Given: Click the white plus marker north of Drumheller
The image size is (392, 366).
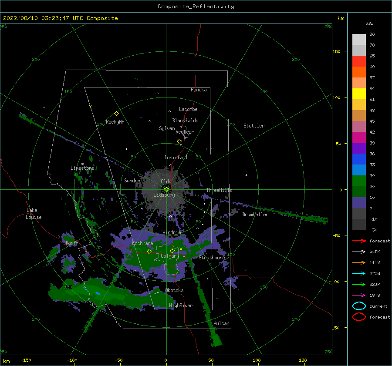Looking at the screenshot, I should [246, 175].
